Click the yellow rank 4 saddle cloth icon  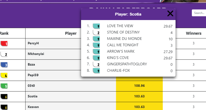[x=4, y=76]
